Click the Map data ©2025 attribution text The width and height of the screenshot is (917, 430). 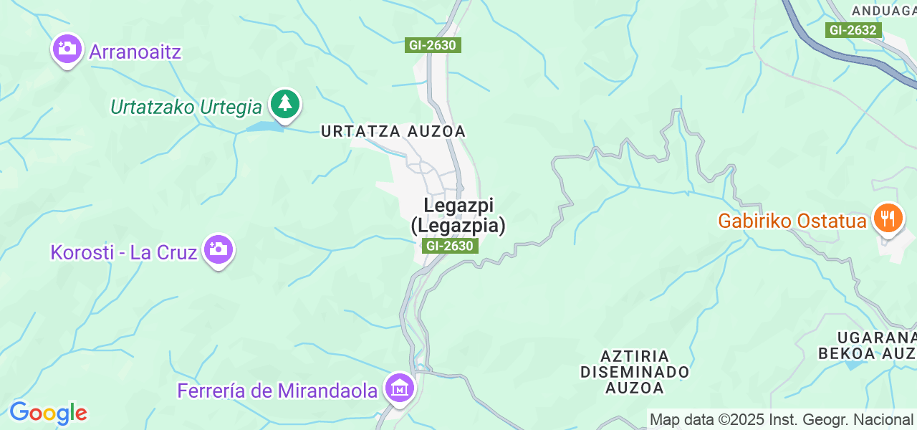coord(781,420)
